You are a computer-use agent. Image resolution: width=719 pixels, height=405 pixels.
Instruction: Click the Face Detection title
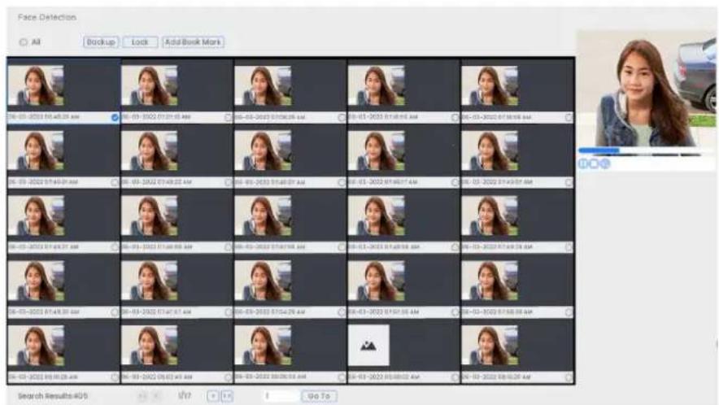point(47,17)
